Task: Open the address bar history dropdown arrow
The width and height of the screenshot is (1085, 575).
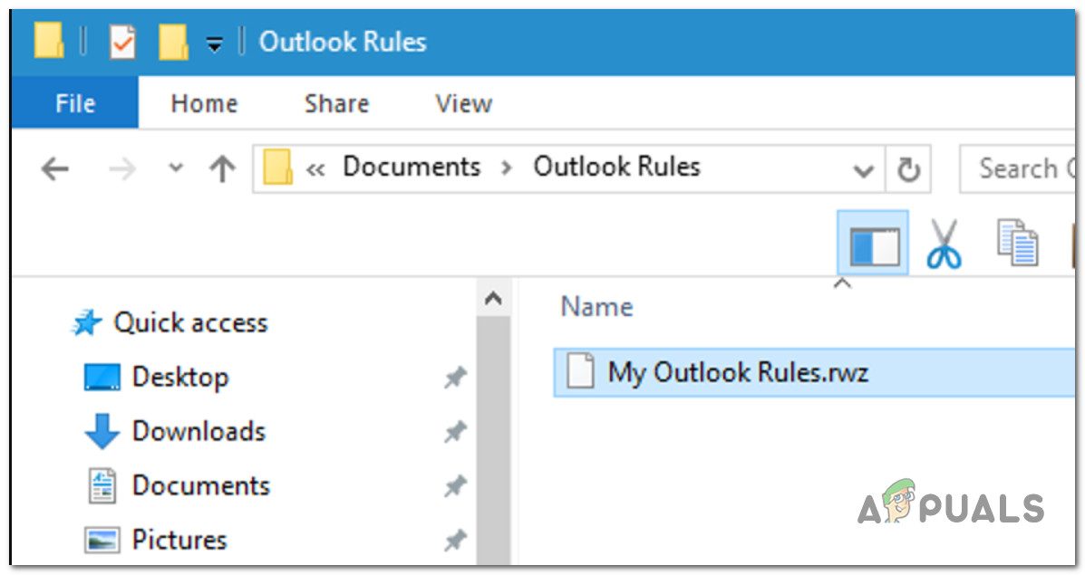Action: 862,168
